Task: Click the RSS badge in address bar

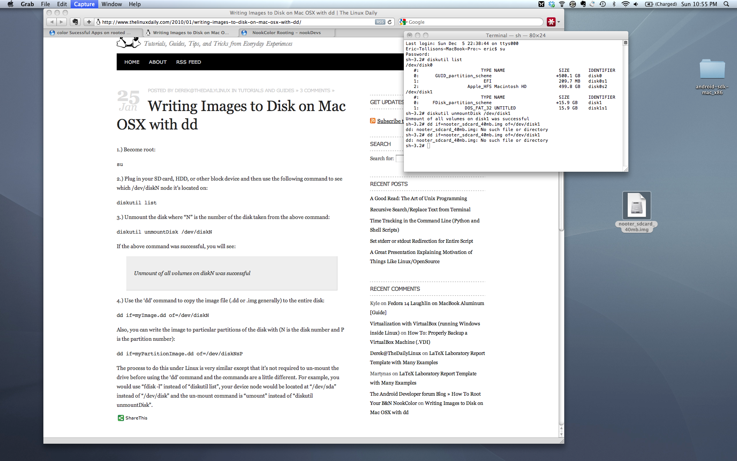Action: pos(380,22)
